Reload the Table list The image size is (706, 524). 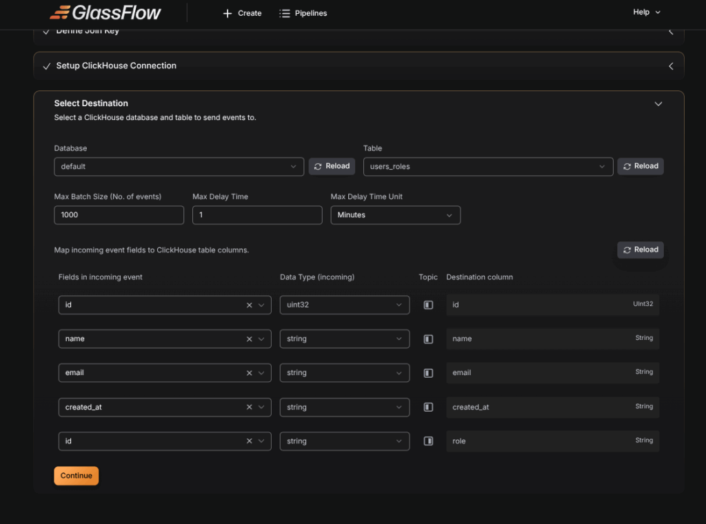click(x=640, y=166)
